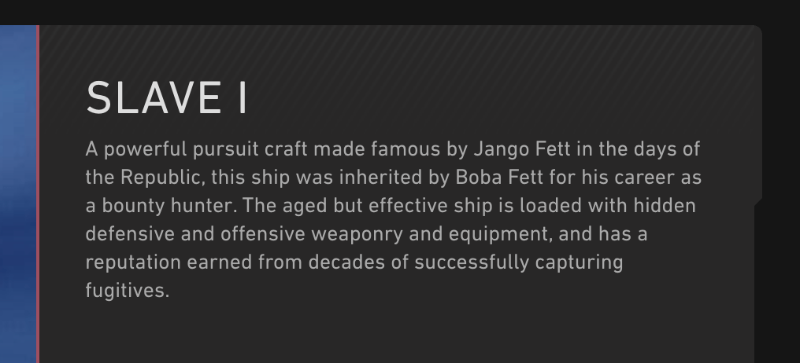
Task: Click 'A powerful pursuit craft' opening text
Action: pyautogui.click(x=196, y=149)
